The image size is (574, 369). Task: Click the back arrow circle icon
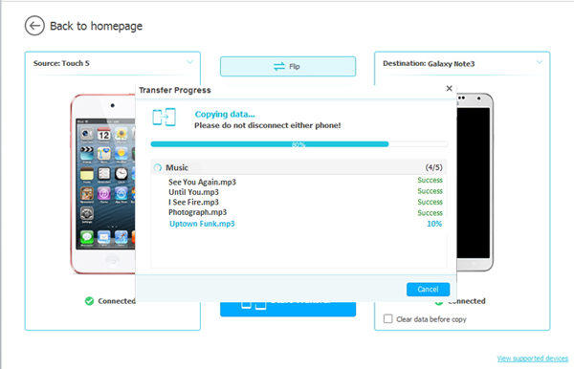click(34, 26)
